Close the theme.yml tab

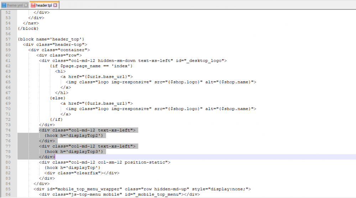click(x=26, y=5)
